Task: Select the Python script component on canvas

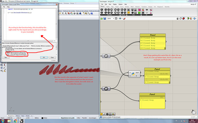Action: coord(134,74)
